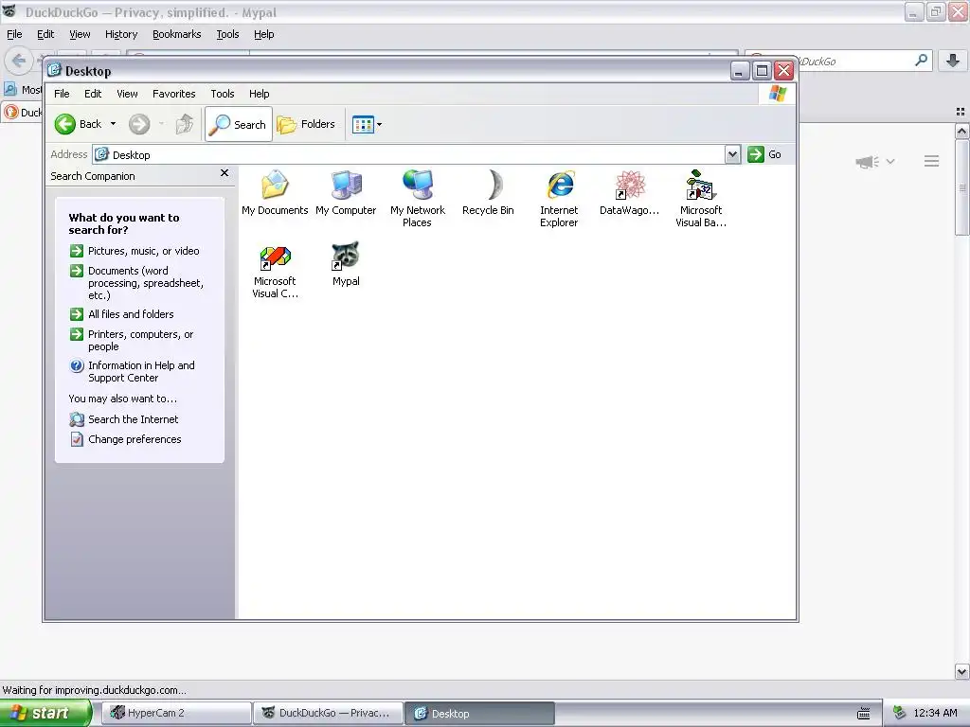
Task: Open Tools menu in Mypal browser
Action: pyautogui.click(x=227, y=34)
